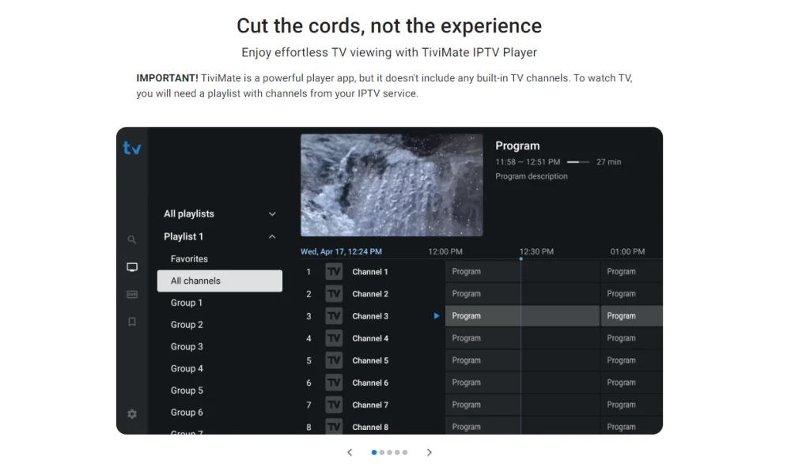Select Channel 1 12:00 PM Program cell
This screenshot has width=810, height=464.
point(522,271)
